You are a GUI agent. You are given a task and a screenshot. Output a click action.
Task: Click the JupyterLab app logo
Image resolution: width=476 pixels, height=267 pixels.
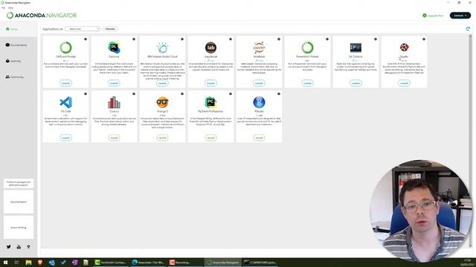[210, 47]
